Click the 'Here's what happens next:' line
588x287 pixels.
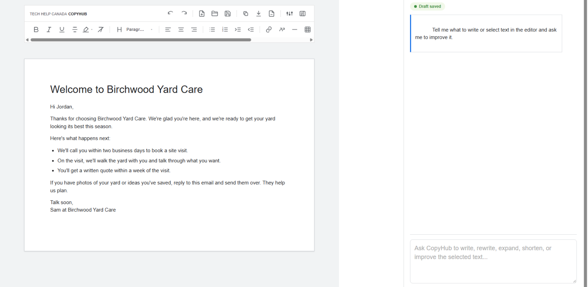point(80,139)
